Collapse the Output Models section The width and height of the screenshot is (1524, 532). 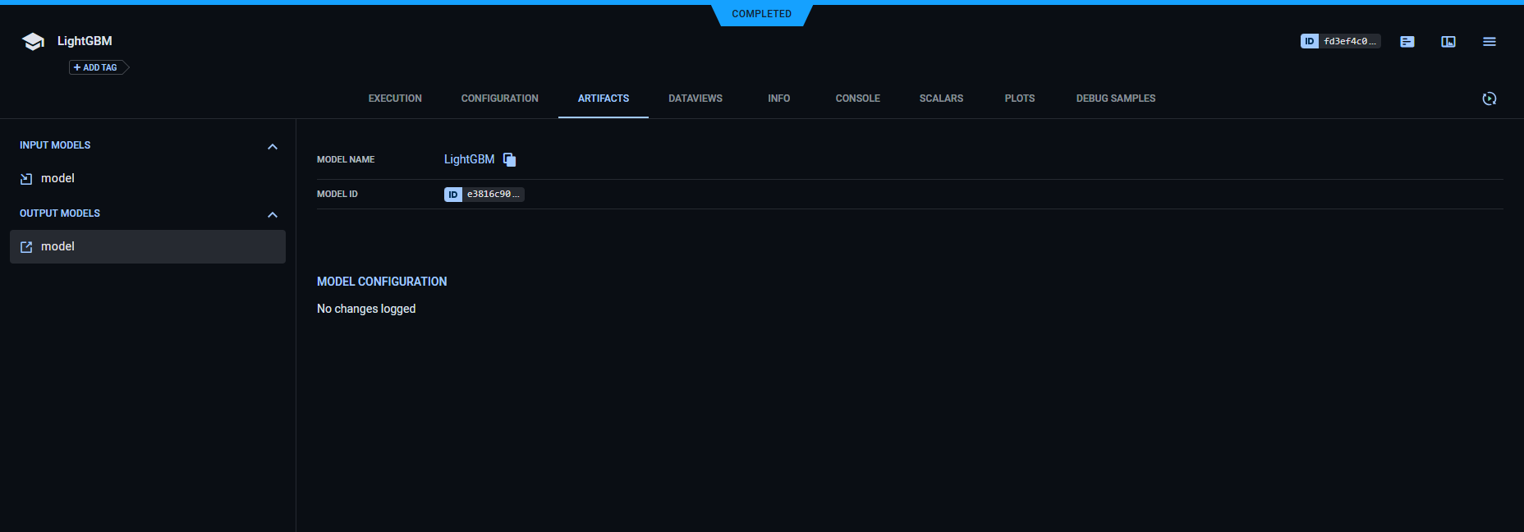pyautogui.click(x=273, y=215)
